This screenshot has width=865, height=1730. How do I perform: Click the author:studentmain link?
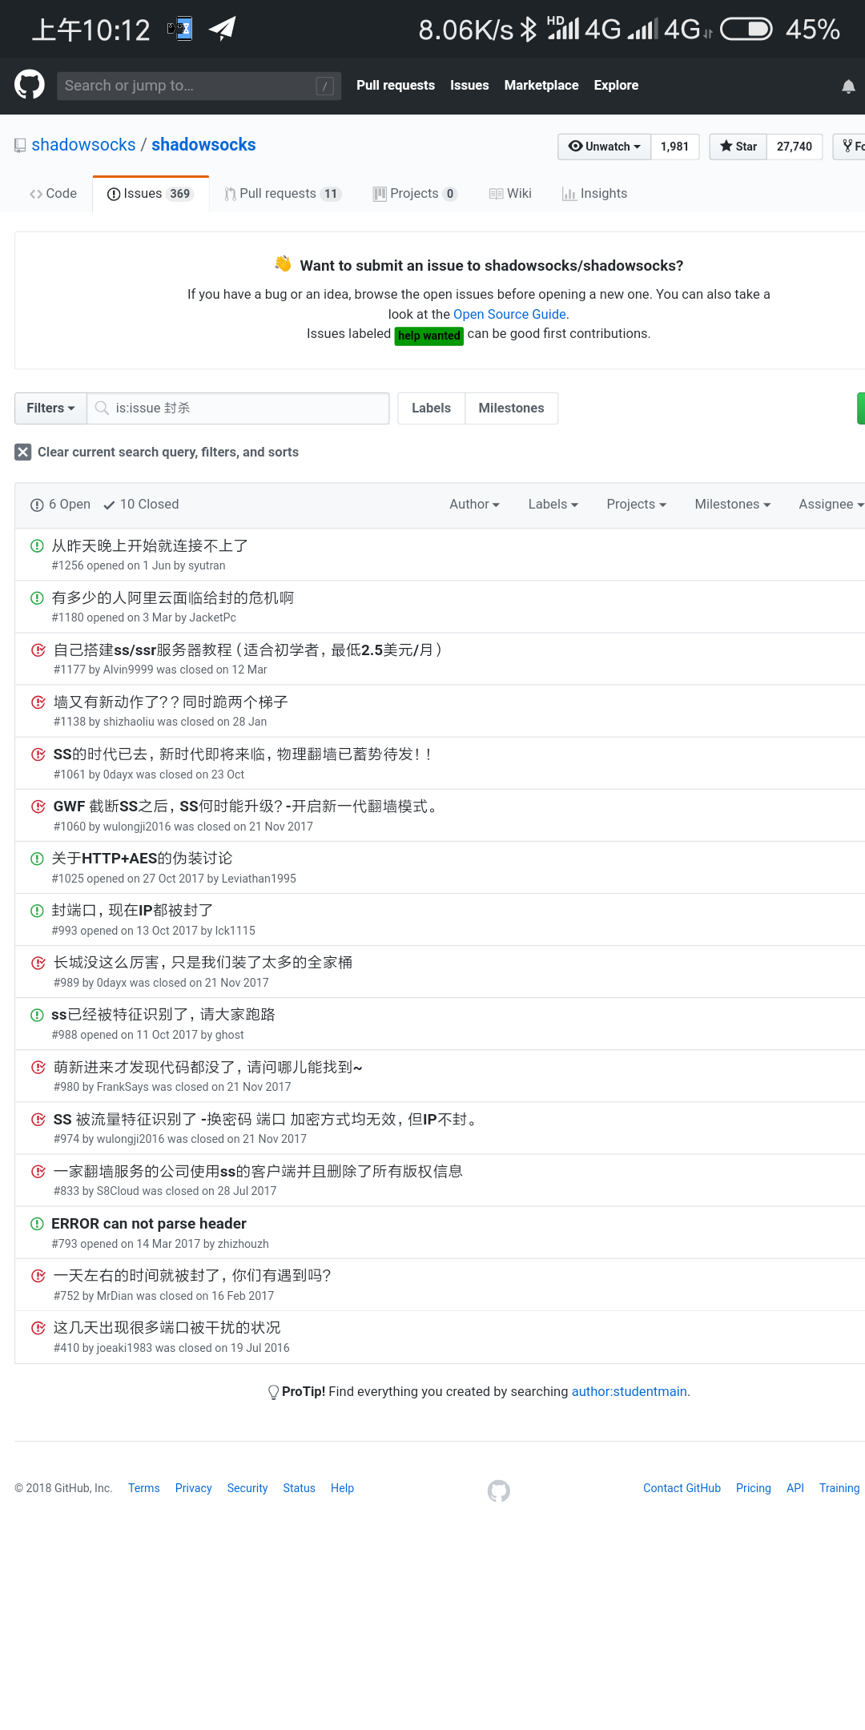(x=630, y=1392)
